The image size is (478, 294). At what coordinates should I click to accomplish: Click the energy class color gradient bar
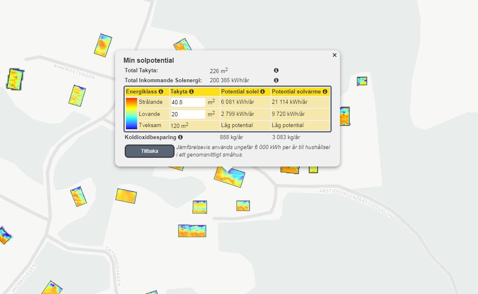(131, 113)
